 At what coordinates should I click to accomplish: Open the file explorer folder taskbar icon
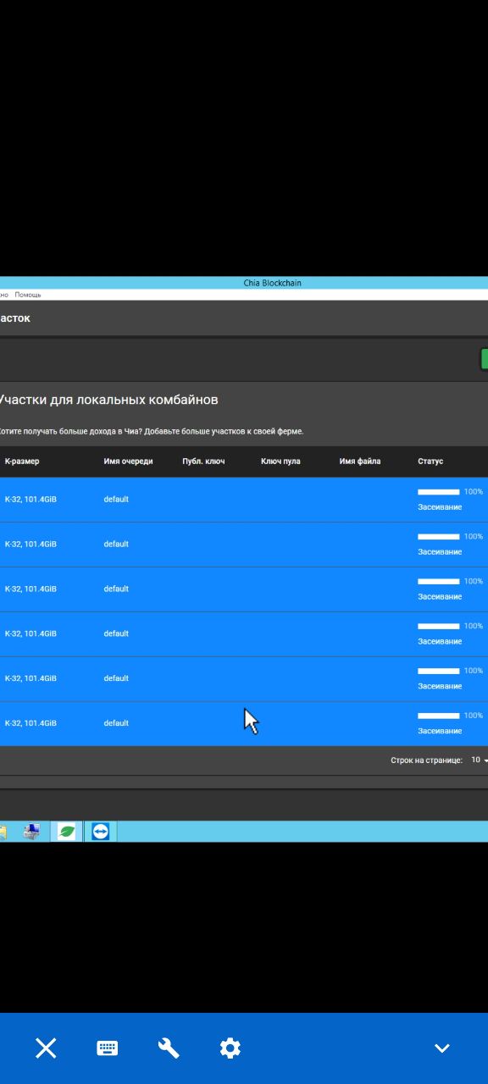pyautogui.click(x=3, y=832)
